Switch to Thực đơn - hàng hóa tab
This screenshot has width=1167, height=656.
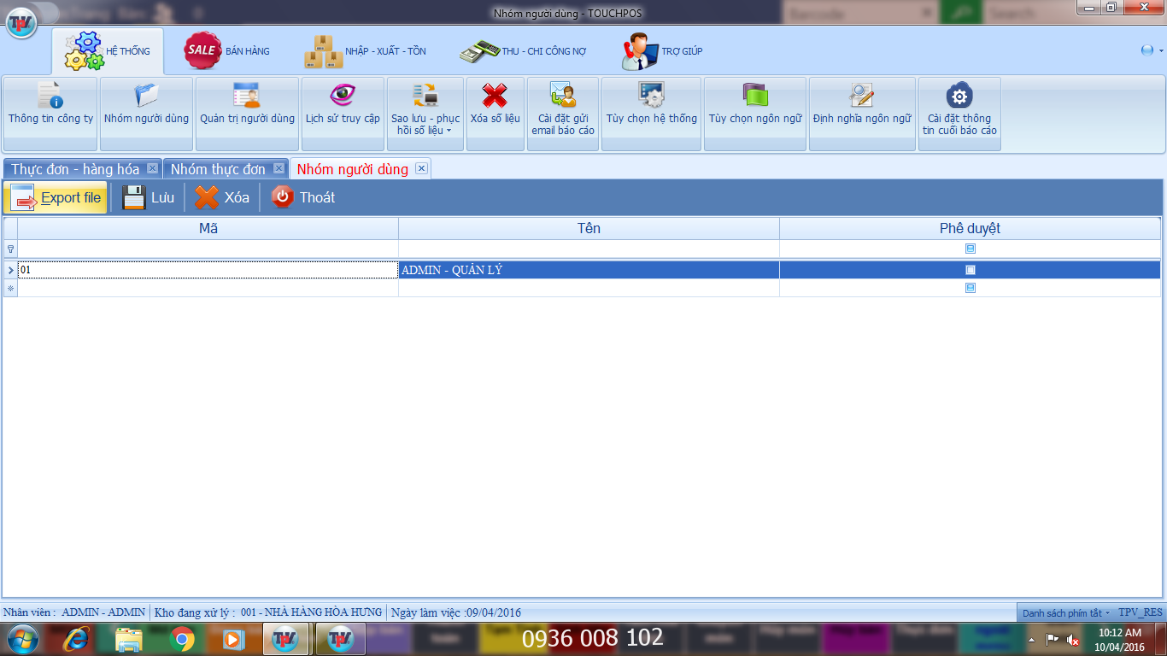point(75,169)
